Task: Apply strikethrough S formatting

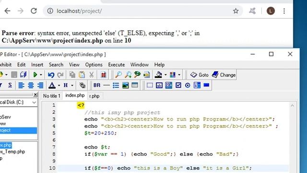Action: 10,85
